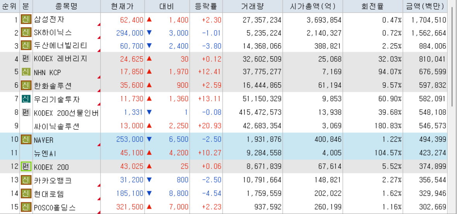Click the change rate +12.41 for NHN KCP
The width and height of the screenshot is (457, 214).
210,73
